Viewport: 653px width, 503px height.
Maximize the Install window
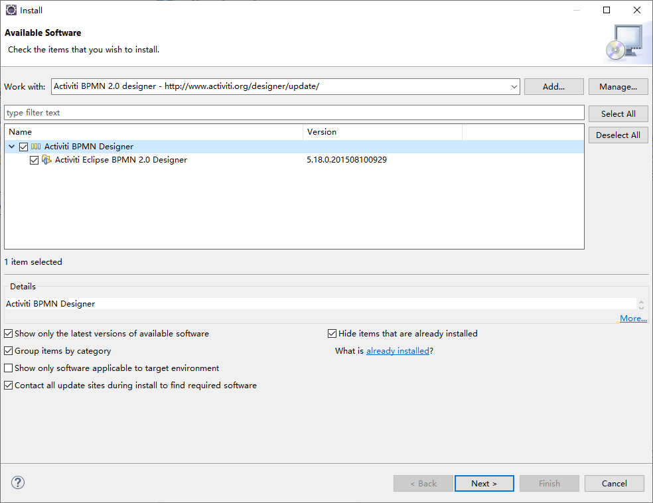pyautogui.click(x=607, y=10)
